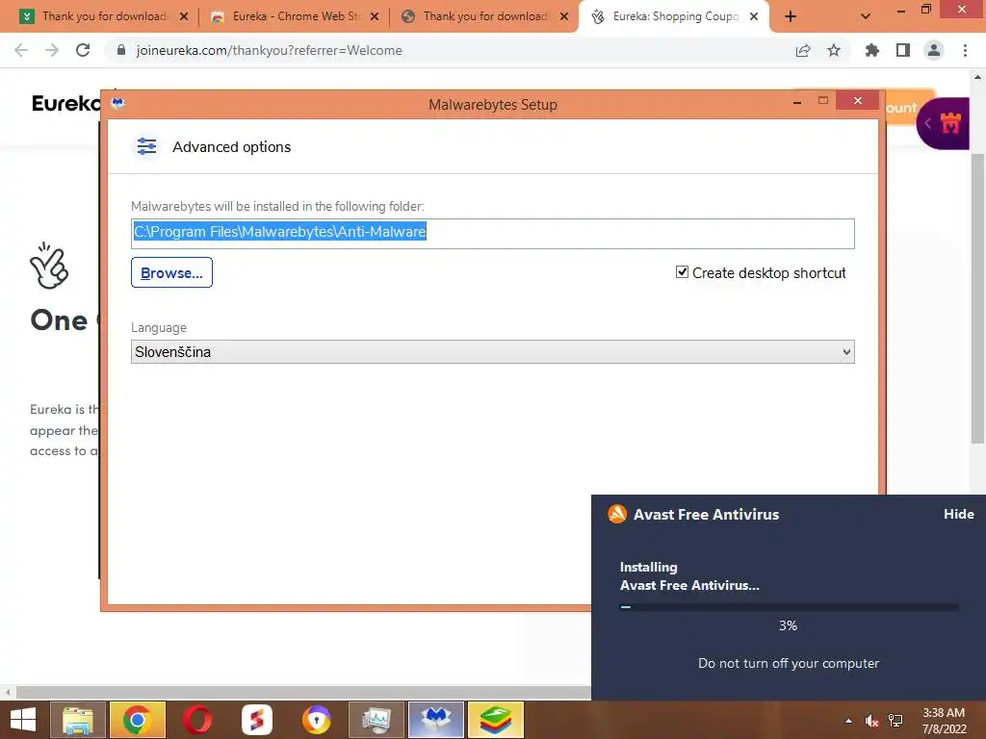Click the Eureka castle side widget icon
This screenshot has width=986, height=739.
(950, 123)
